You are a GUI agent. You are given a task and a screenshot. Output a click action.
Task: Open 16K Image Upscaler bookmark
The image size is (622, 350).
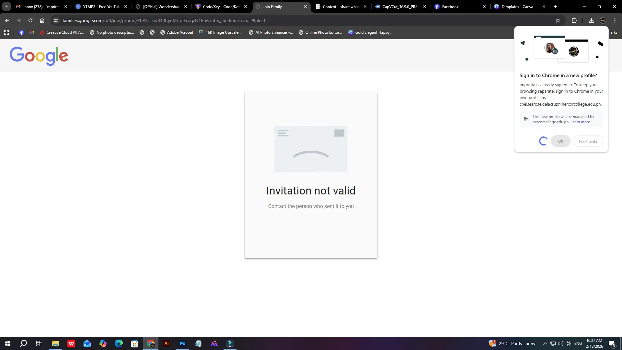[221, 32]
